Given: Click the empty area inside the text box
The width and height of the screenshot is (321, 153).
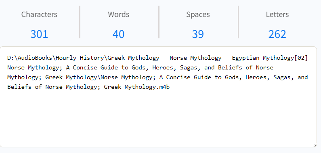Looking at the screenshot, I should click(x=158, y=119).
